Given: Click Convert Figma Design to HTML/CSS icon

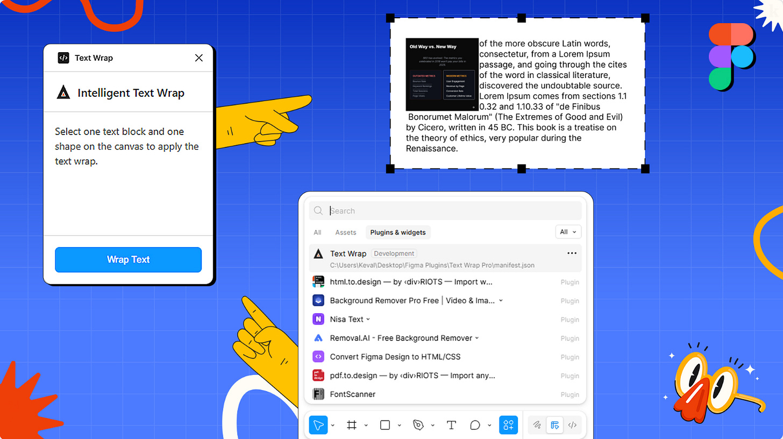Looking at the screenshot, I should pyautogui.click(x=318, y=357).
